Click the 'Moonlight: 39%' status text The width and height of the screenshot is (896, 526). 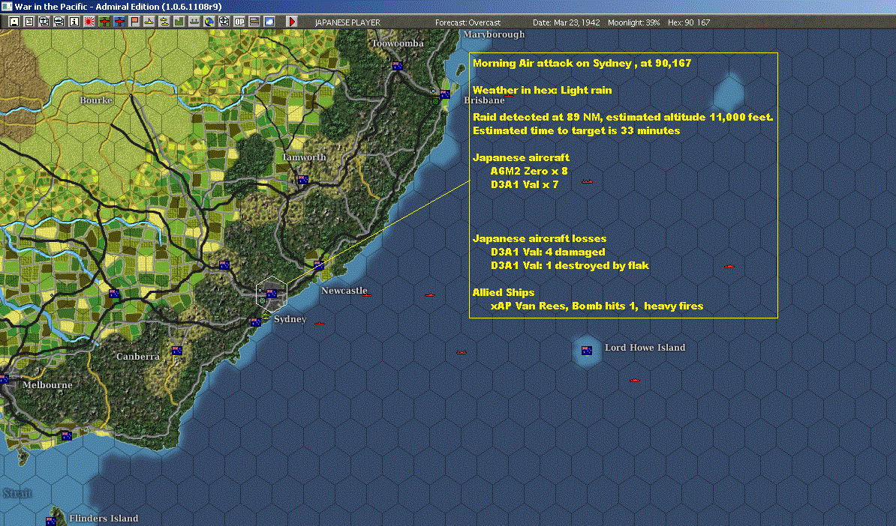point(633,22)
